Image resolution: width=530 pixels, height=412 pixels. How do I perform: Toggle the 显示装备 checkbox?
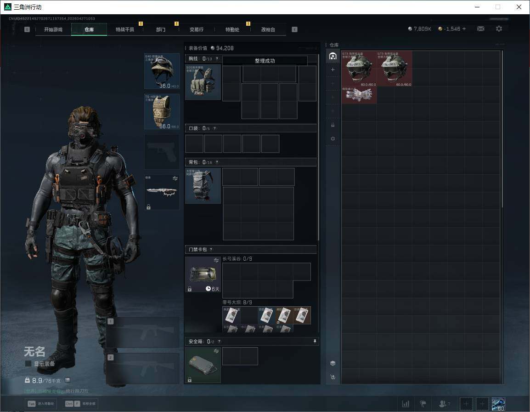click(x=28, y=364)
